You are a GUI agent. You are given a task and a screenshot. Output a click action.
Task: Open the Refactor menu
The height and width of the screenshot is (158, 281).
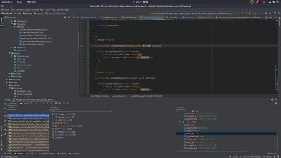pos(35,10)
